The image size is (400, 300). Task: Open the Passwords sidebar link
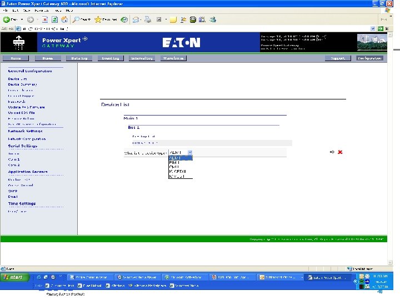tap(17, 102)
